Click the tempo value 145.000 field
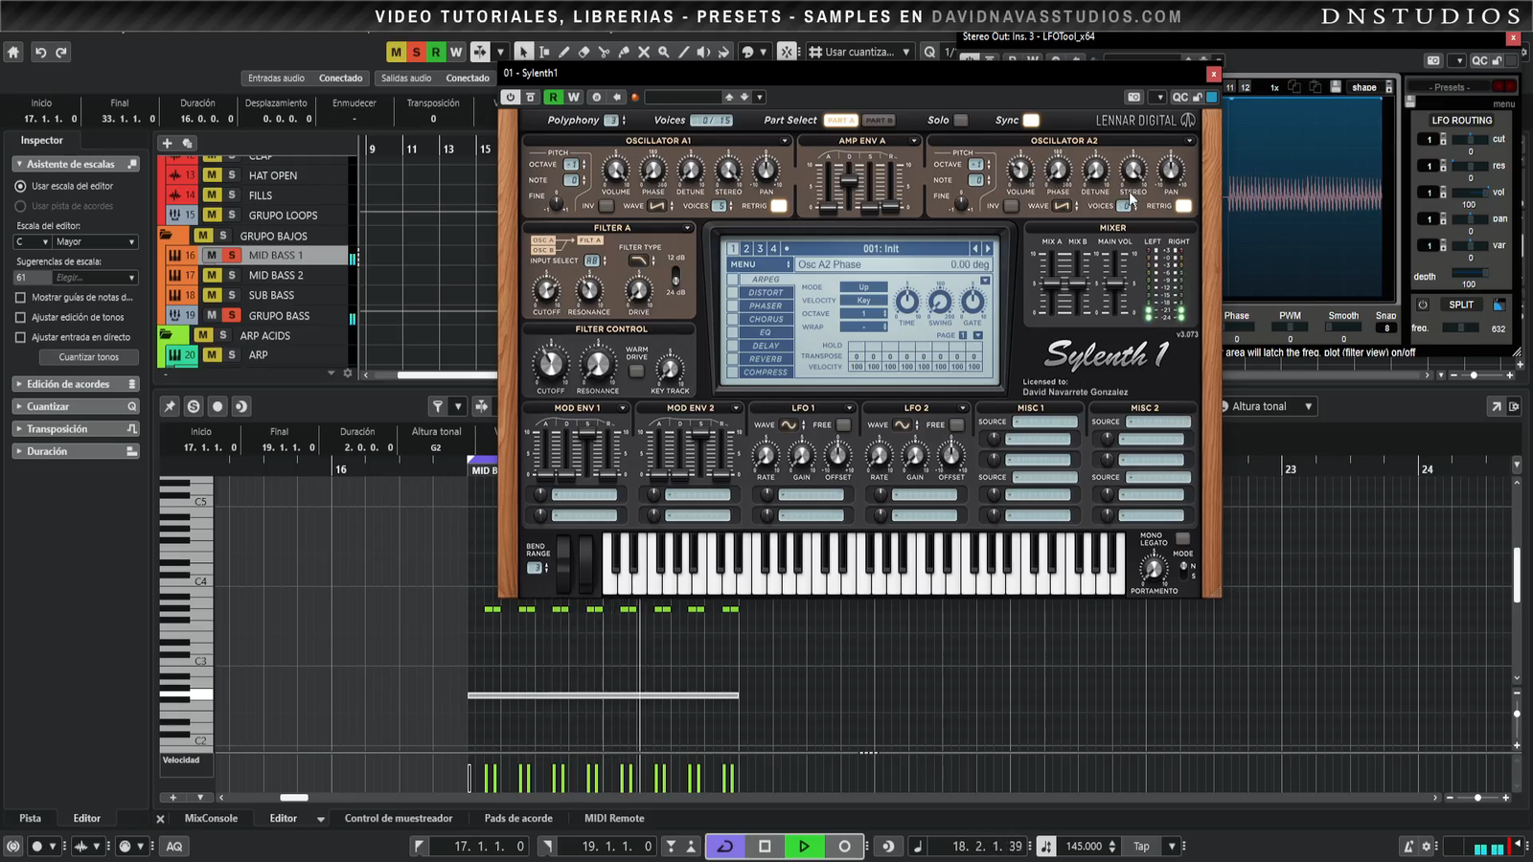Image resolution: width=1533 pixels, height=862 pixels. [x=1084, y=847]
